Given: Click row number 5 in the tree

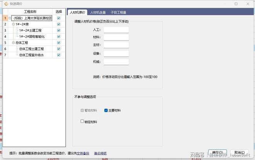Looking at the screenshot, I should (5, 43).
